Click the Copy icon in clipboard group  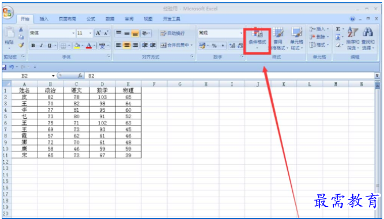coord(21,37)
